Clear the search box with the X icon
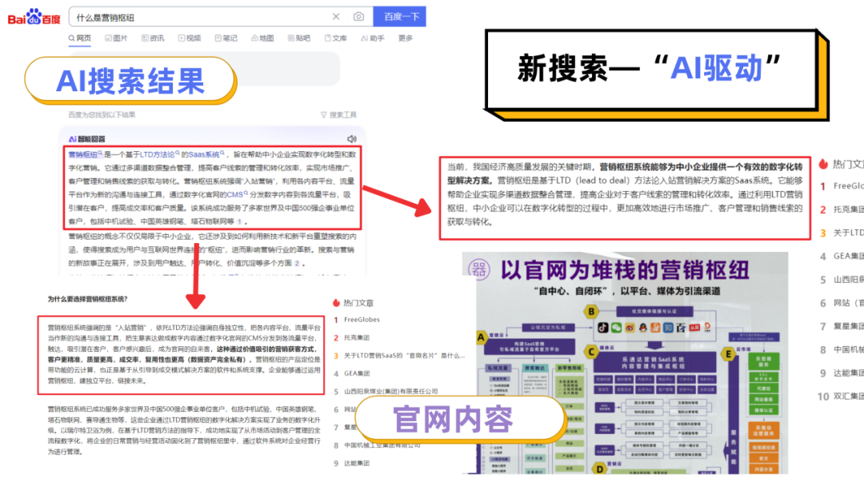 click(335, 17)
